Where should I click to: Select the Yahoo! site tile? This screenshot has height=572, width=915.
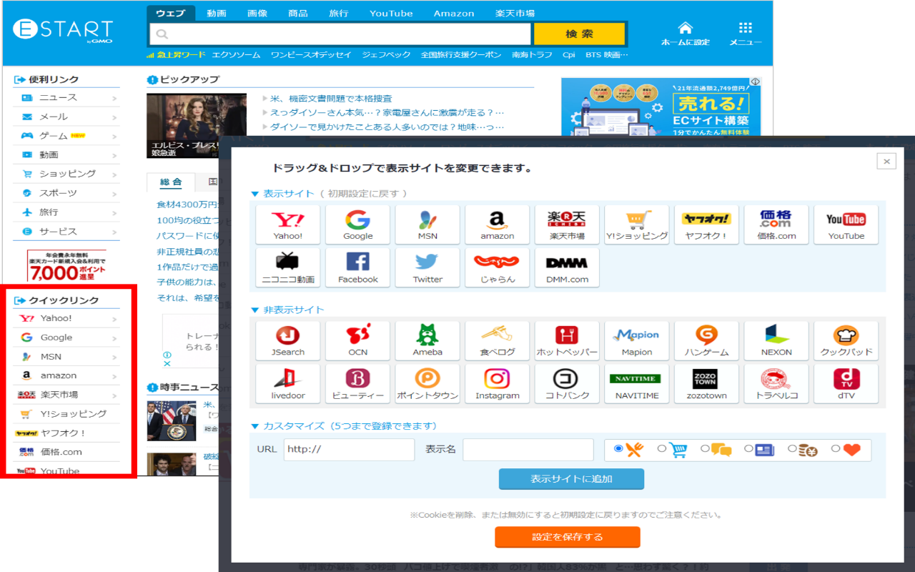(x=288, y=225)
